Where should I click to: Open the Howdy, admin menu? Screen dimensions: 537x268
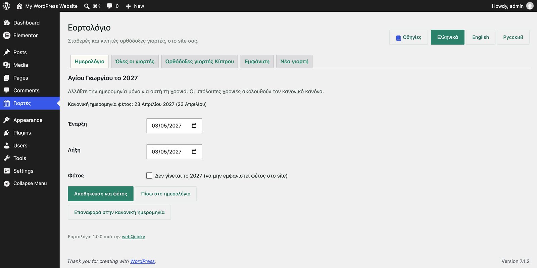(x=512, y=6)
